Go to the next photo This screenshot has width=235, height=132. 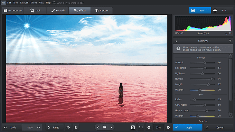tap(111, 128)
